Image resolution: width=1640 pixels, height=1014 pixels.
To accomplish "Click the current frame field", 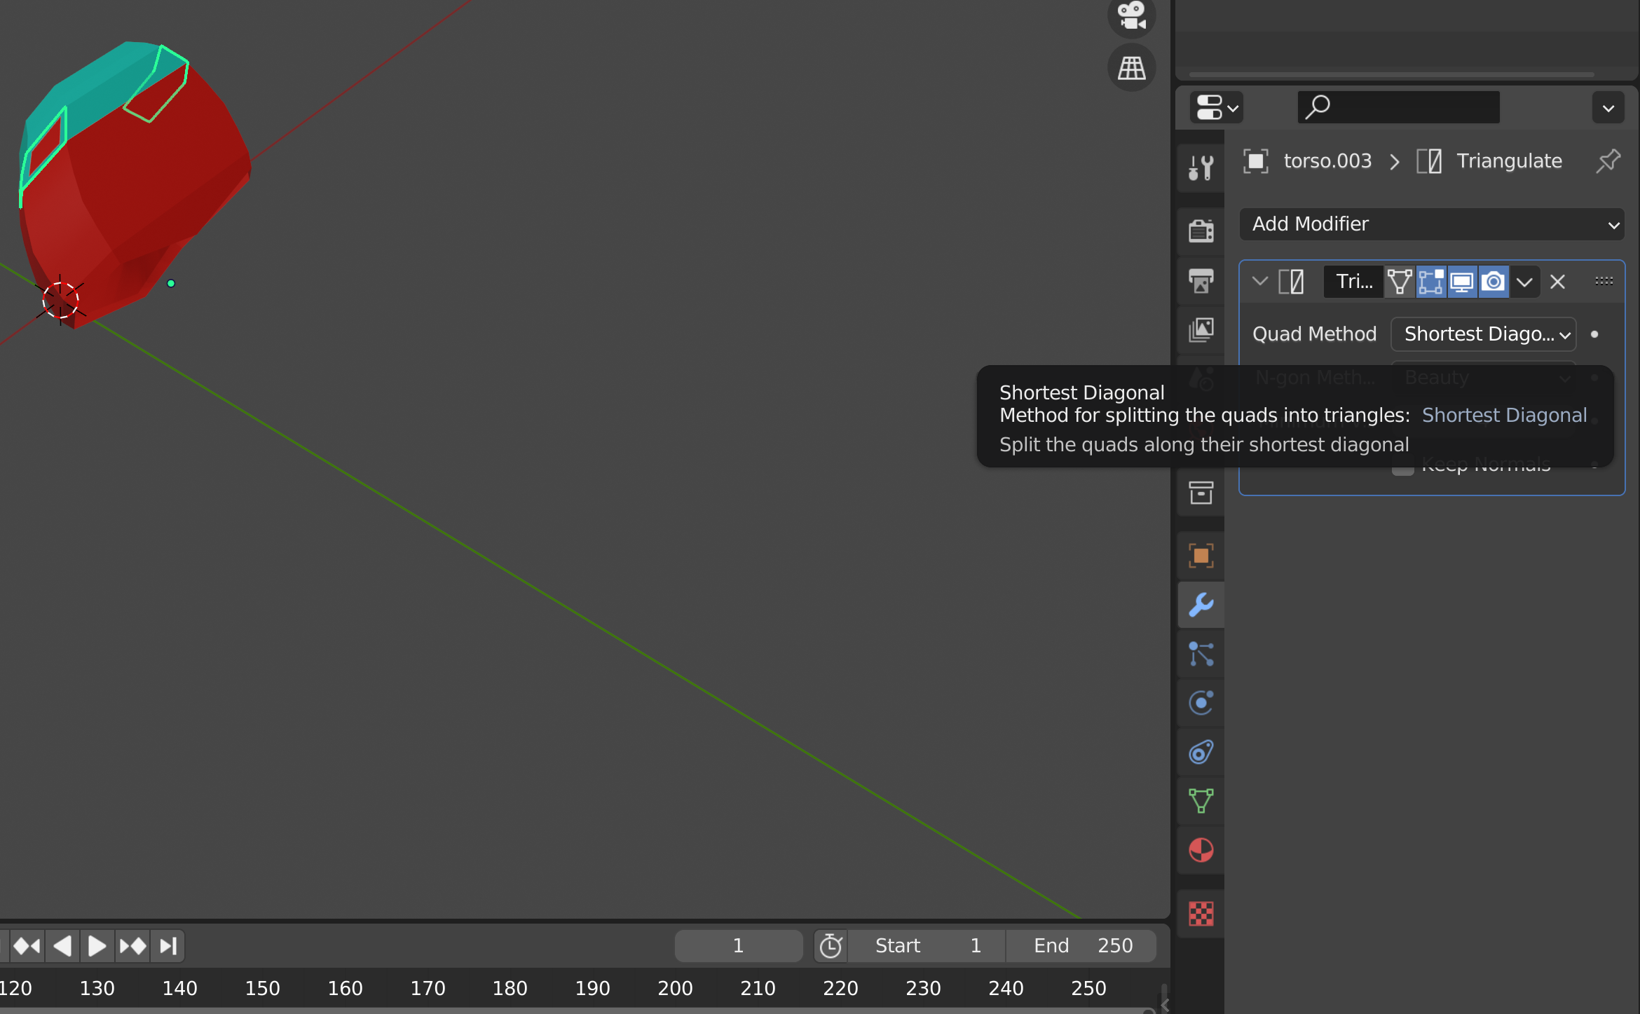I will coord(739,946).
